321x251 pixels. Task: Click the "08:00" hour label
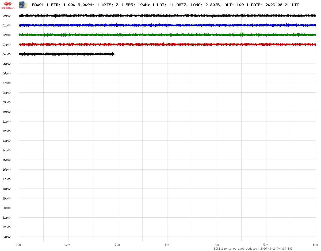tap(6, 93)
